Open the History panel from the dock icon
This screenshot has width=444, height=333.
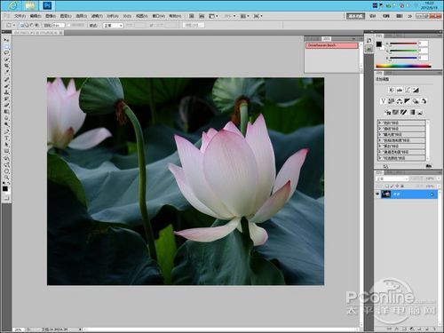(x=369, y=40)
